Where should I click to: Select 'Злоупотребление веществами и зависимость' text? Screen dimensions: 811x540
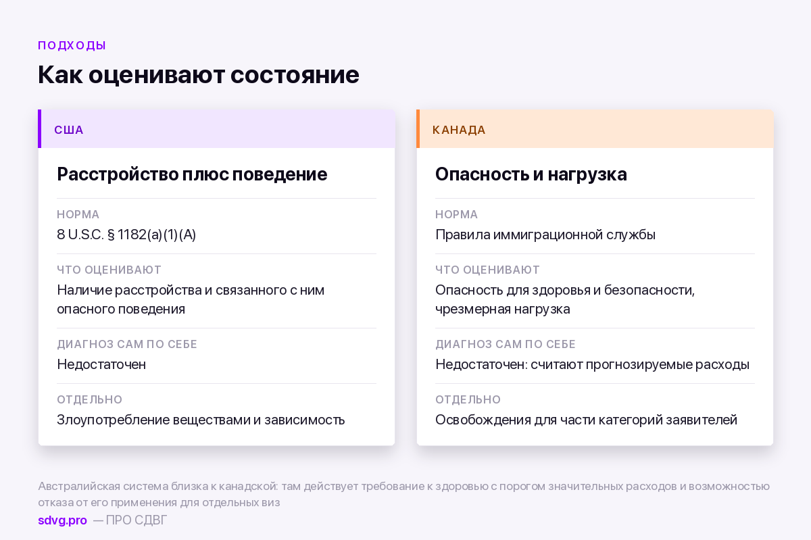(x=201, y=420)
